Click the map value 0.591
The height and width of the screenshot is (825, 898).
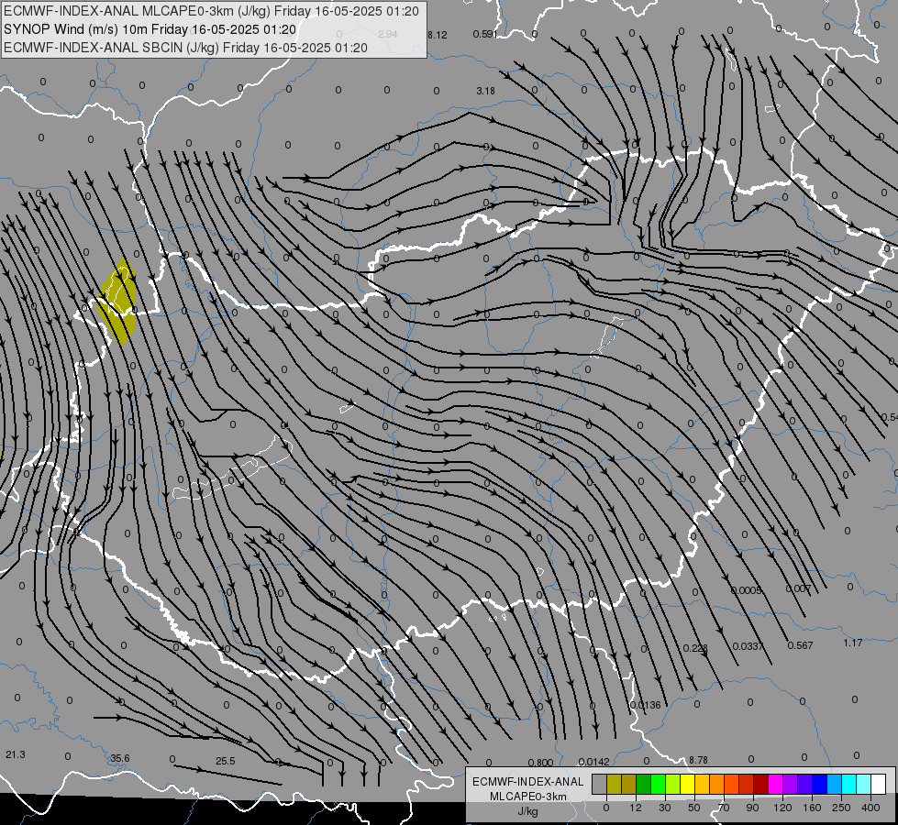tap(485, 34)
